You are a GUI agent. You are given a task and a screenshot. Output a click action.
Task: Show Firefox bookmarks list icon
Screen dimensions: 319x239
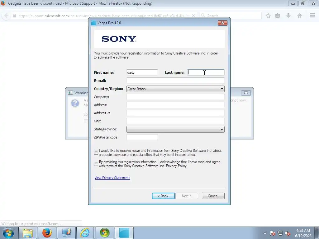pyautogui.click(x=278, y=16)
